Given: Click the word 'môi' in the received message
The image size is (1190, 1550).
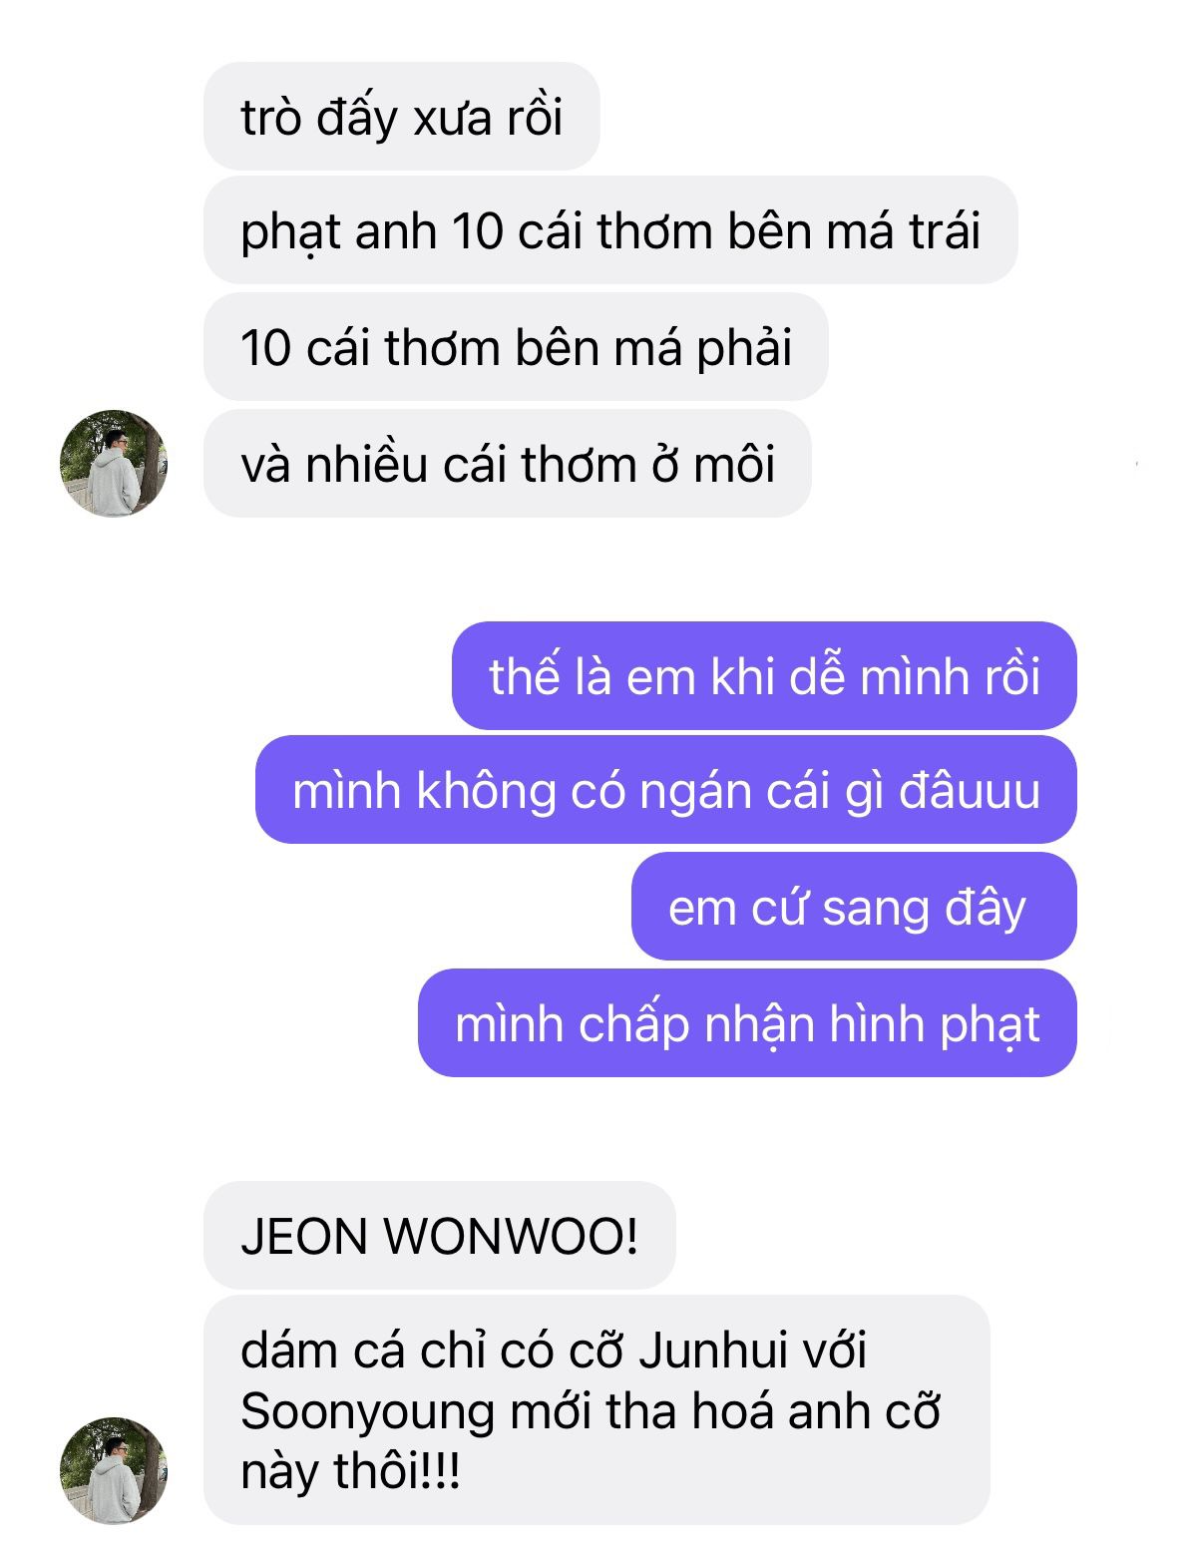Looking at the screenshot, I should pos(734,465).
